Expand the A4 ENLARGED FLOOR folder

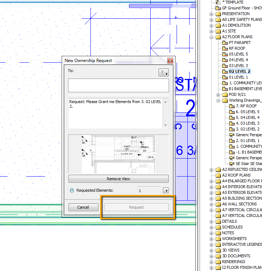pyautogui.click(x=211, y=181)
